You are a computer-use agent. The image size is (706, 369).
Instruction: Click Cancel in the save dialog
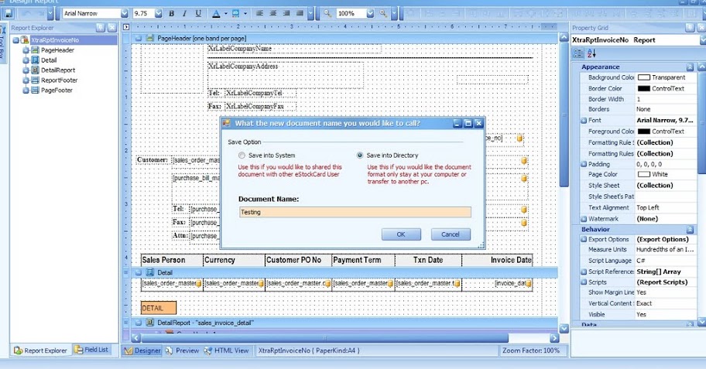(x=451, y=234)
